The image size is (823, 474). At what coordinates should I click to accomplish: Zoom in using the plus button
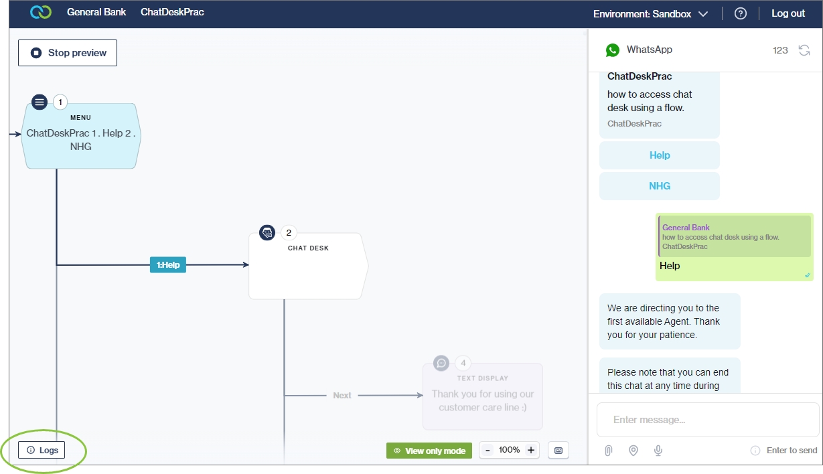point(531,451)
